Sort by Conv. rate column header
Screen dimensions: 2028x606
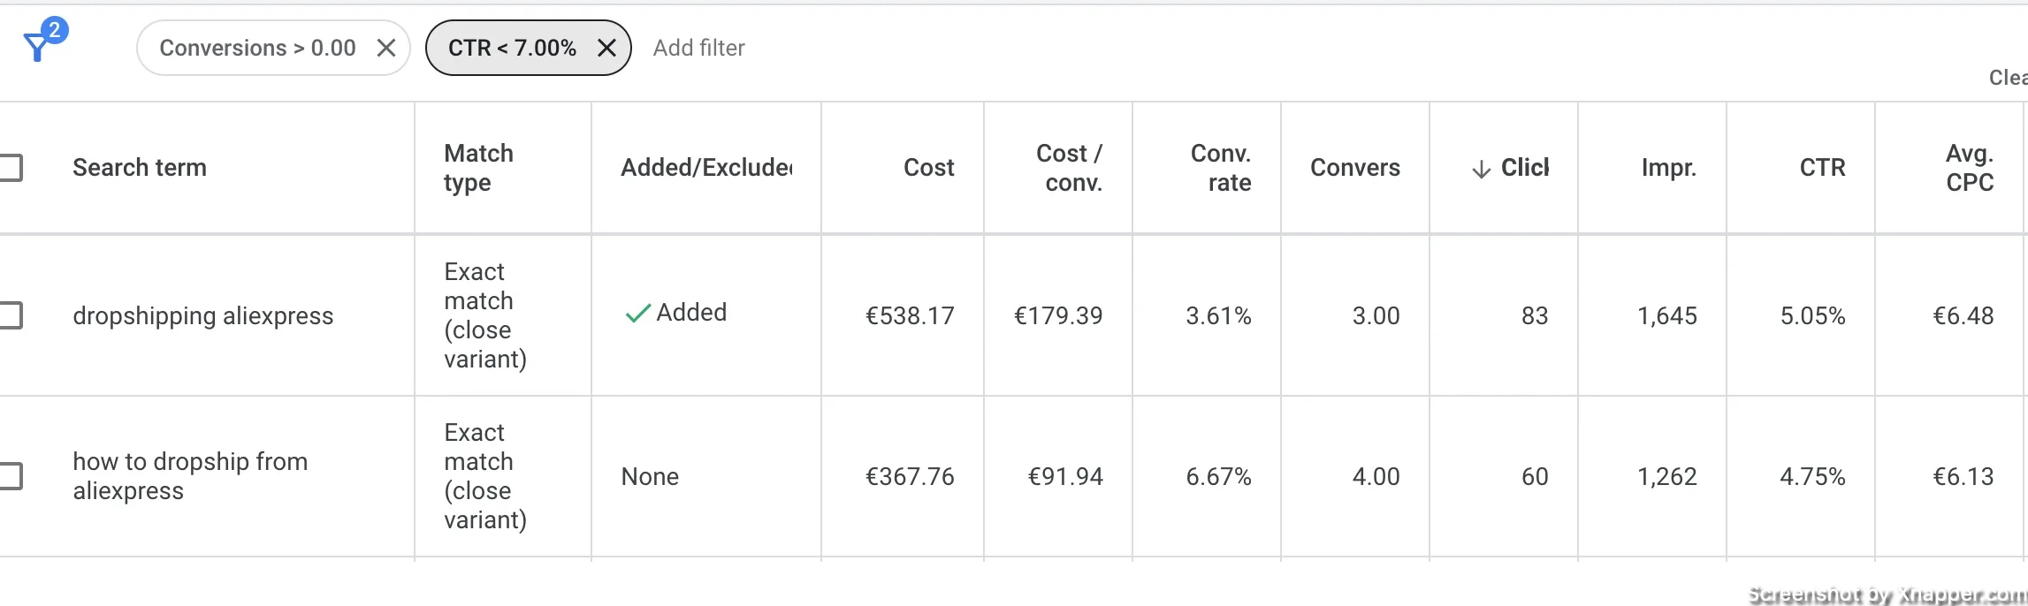pos(1221,168)
